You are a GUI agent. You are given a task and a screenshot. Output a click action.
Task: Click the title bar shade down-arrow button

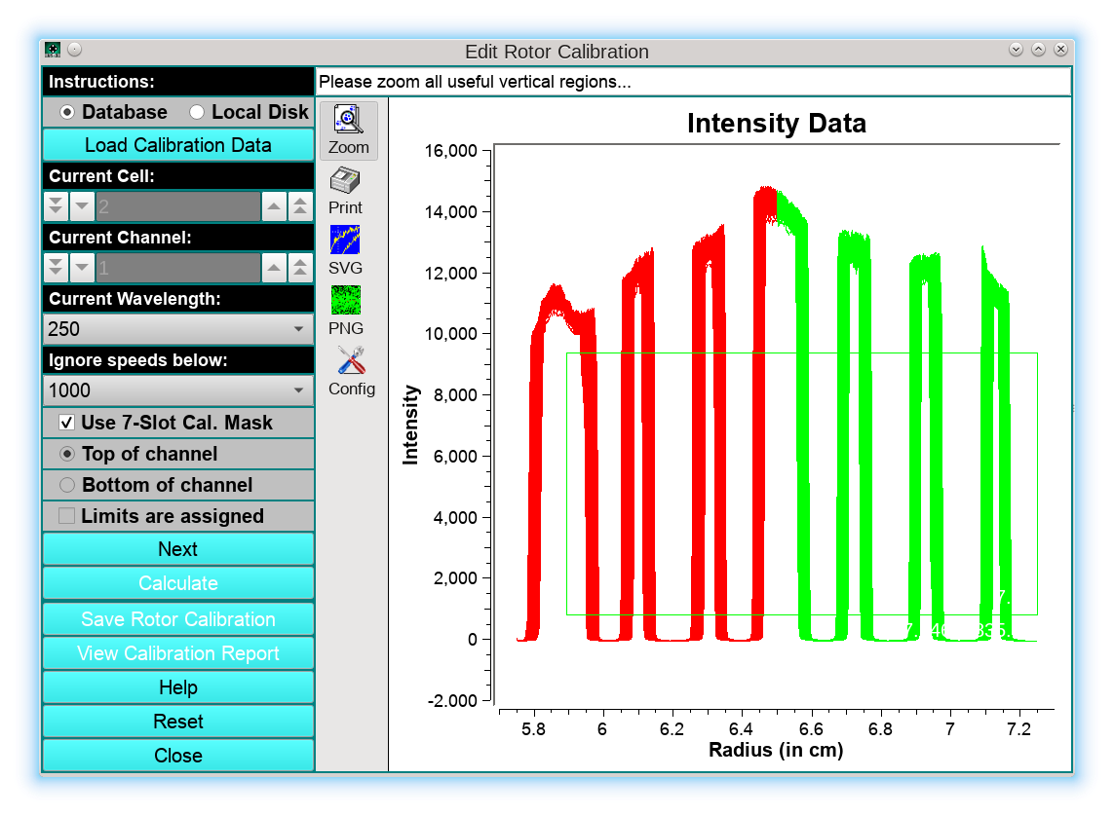coord(1016,50)
